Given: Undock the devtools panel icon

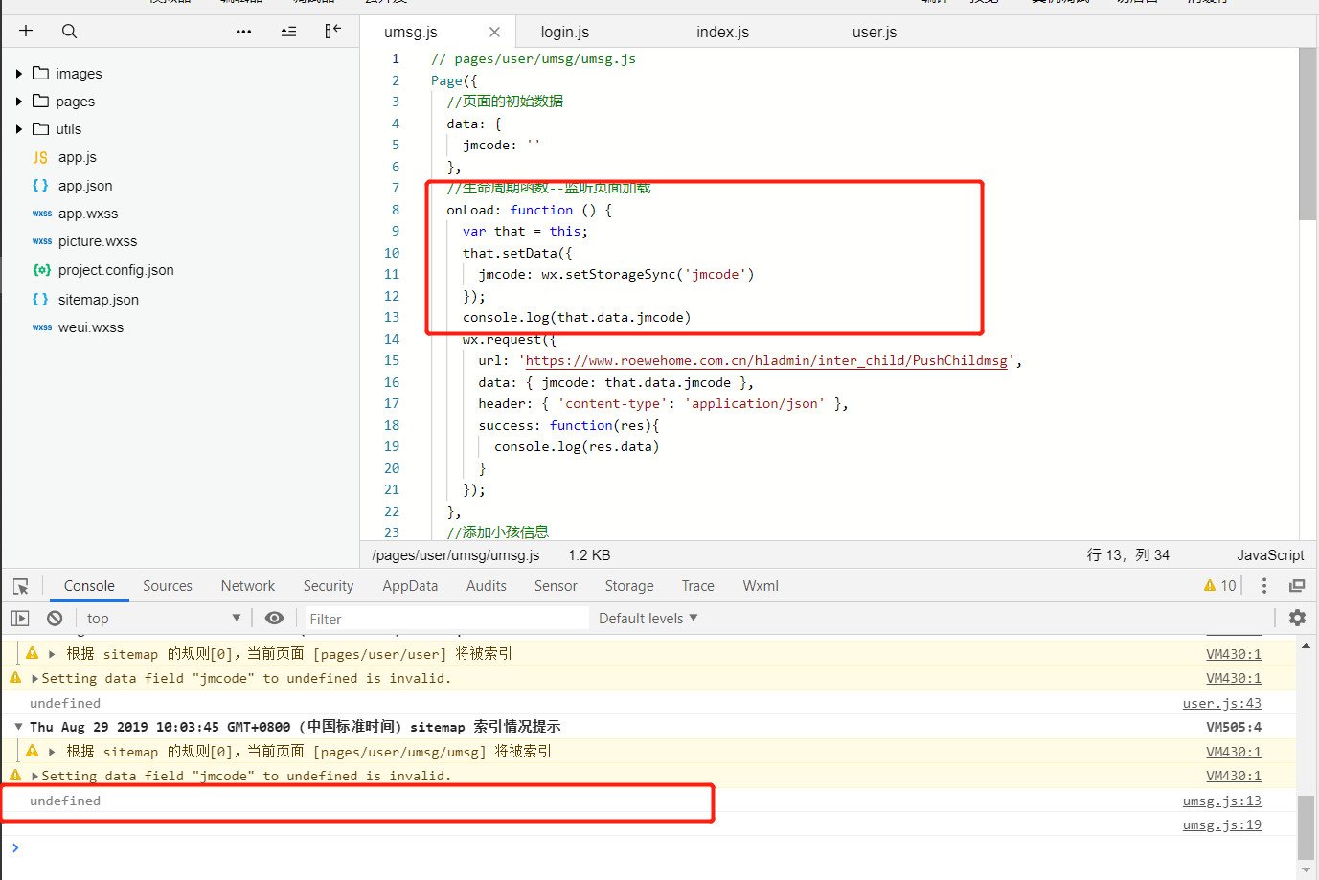Looking at the screenshot, I should (1297, 585).
